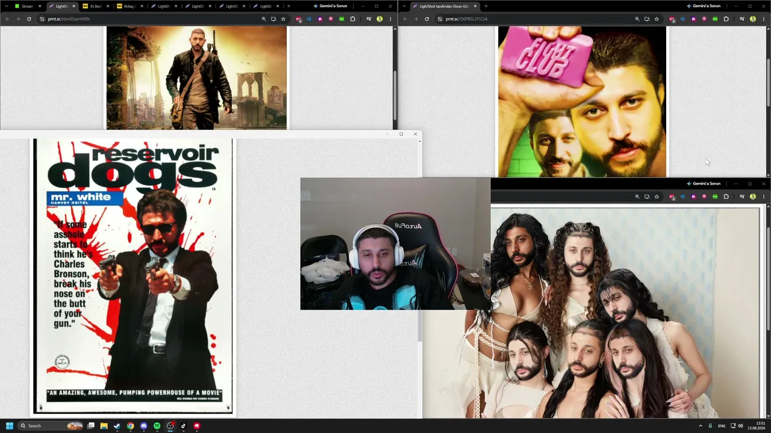Screen dimensions: 771x433
Task: Open the zoom control in the bottom-right window
Action: coord(637,196)
